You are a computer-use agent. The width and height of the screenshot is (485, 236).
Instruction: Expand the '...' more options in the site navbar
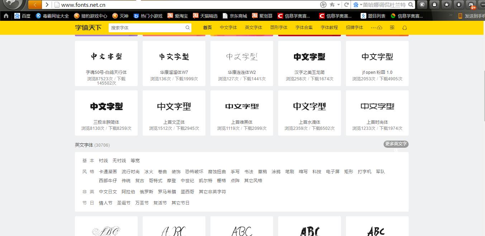click(373, 28)
